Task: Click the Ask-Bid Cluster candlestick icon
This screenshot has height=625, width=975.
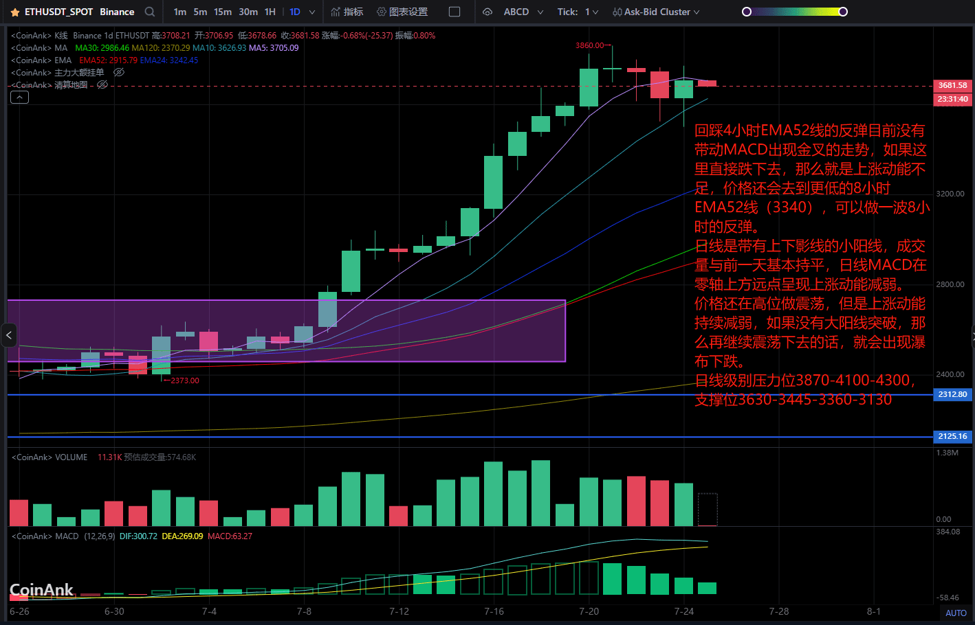Action: [617, 12]
